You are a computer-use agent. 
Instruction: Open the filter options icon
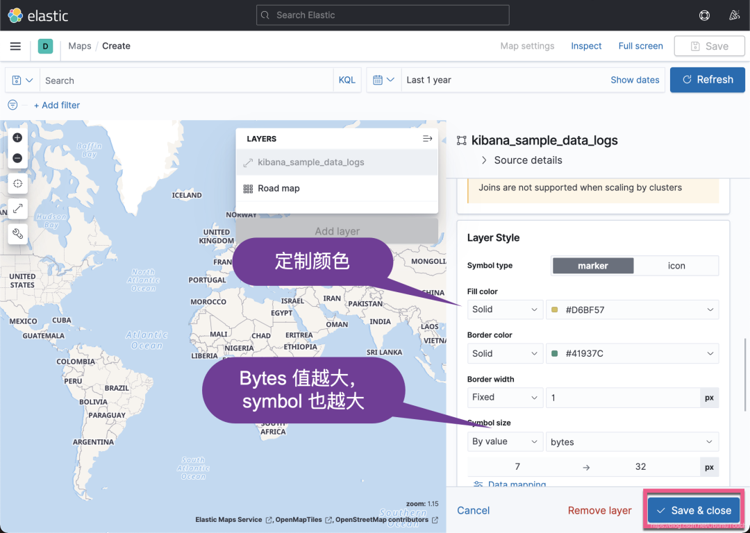(x=13, y=105)
